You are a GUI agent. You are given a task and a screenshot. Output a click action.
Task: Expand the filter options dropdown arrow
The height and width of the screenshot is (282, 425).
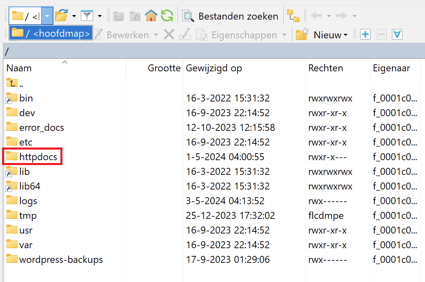click(100, 16)
